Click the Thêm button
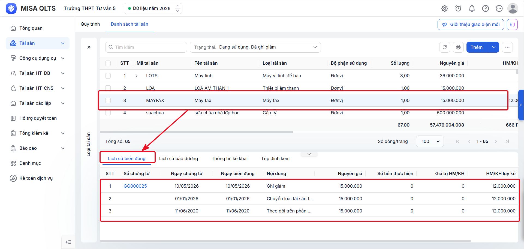The width and height of the screenshot is (524, 249). pyautogui.click(x=477, y=47)
